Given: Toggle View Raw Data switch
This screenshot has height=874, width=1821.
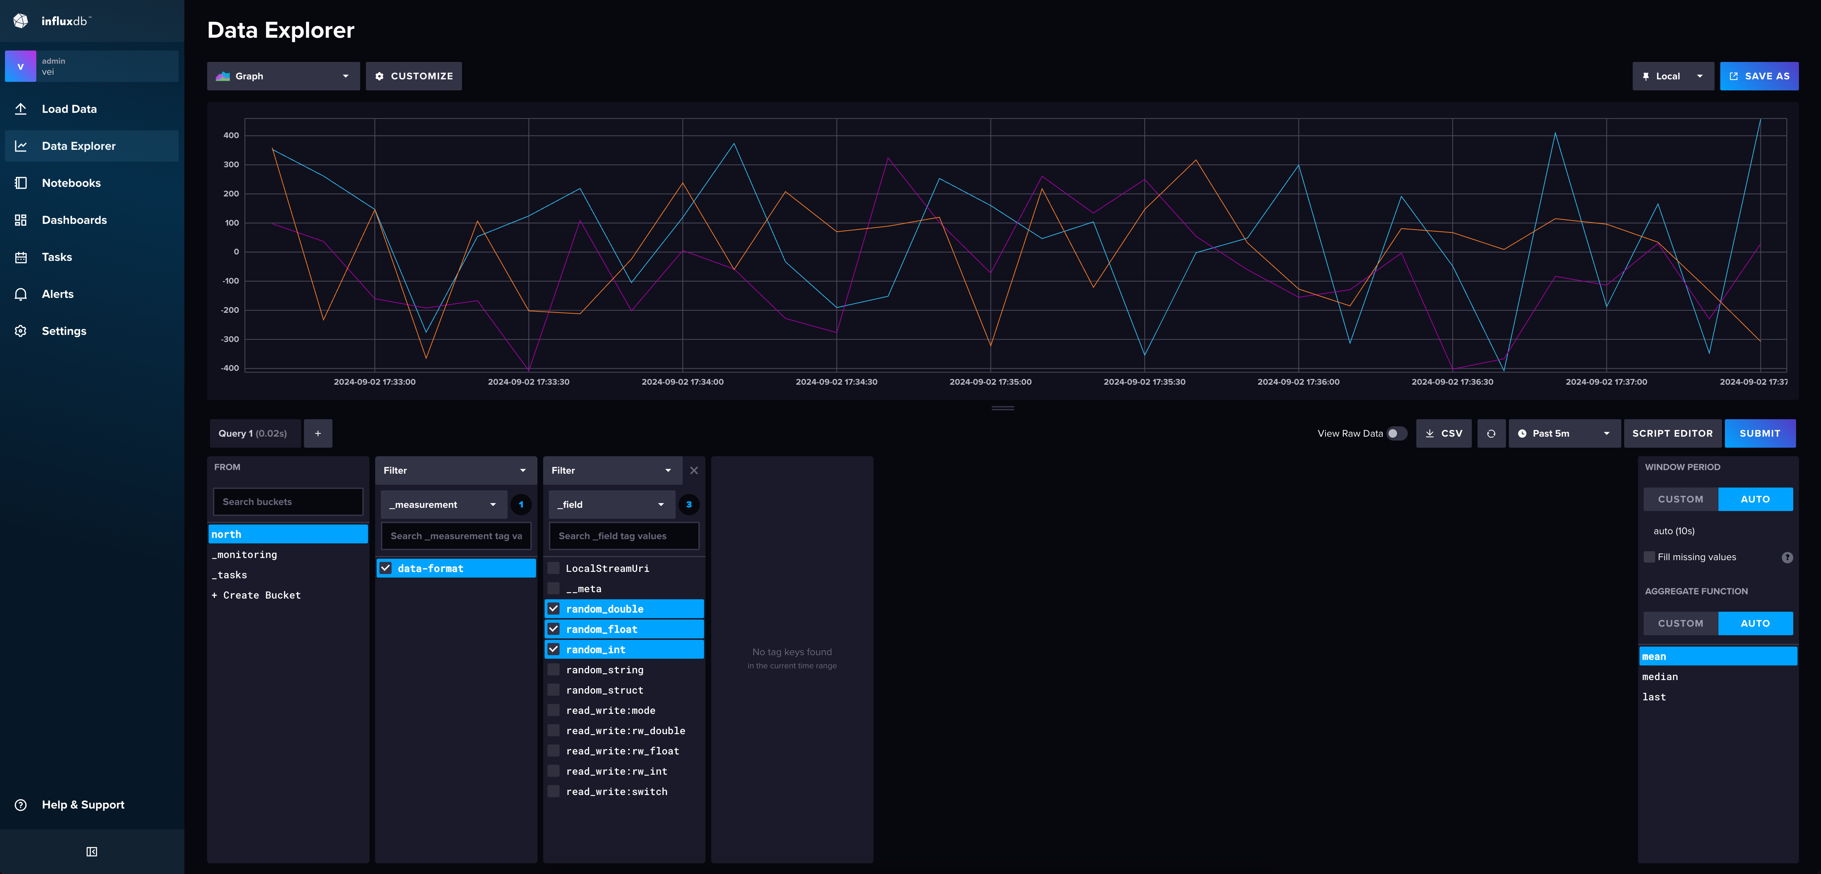Looking at the screenshot, I should click(x=1396, y=433).
